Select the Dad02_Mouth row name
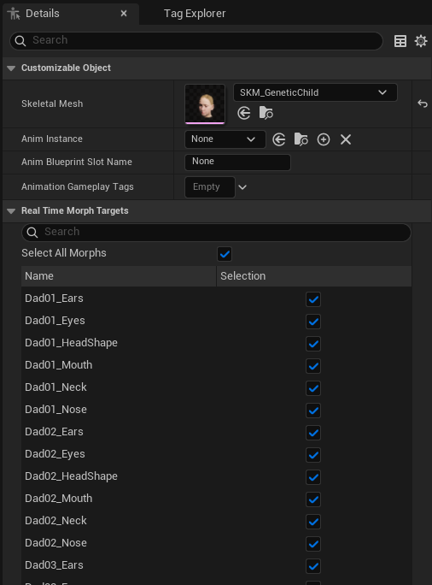432x585 pixels. [x=58, y=499]
